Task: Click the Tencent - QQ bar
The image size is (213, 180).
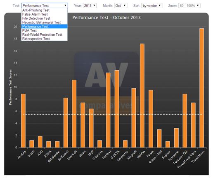Action: (185, 121)
